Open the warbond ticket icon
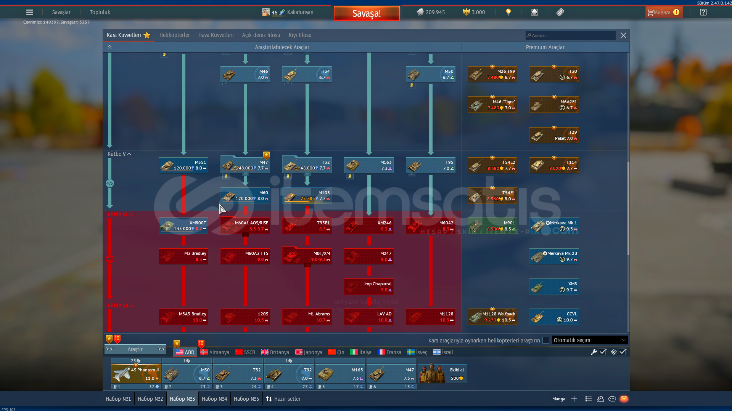Image resolution: width=732 pixels, height=411 pixels. pos(560,12)
